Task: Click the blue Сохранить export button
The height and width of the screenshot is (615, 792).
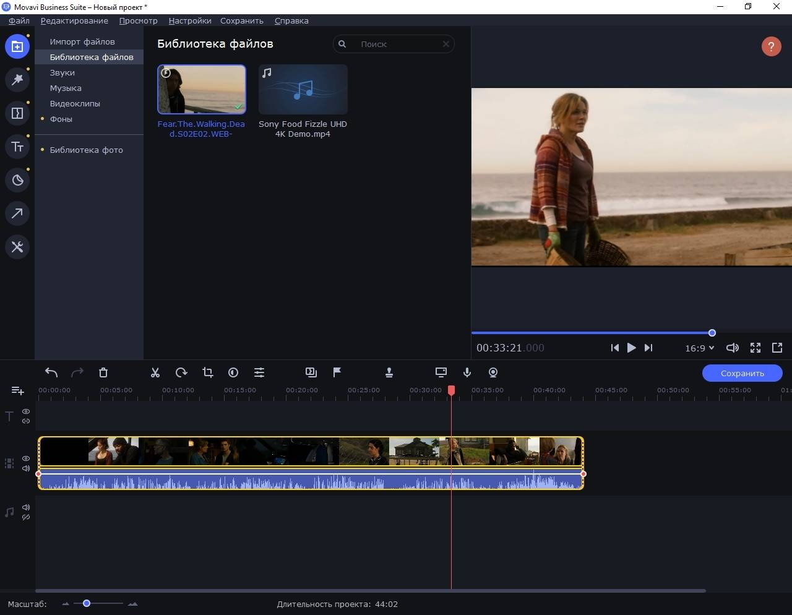Action: click(x=742, y=373)
